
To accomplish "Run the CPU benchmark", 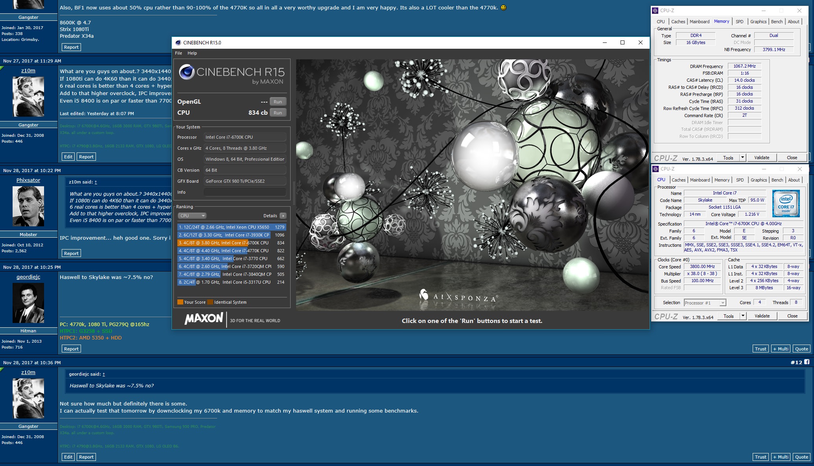I will pos(278,113).
